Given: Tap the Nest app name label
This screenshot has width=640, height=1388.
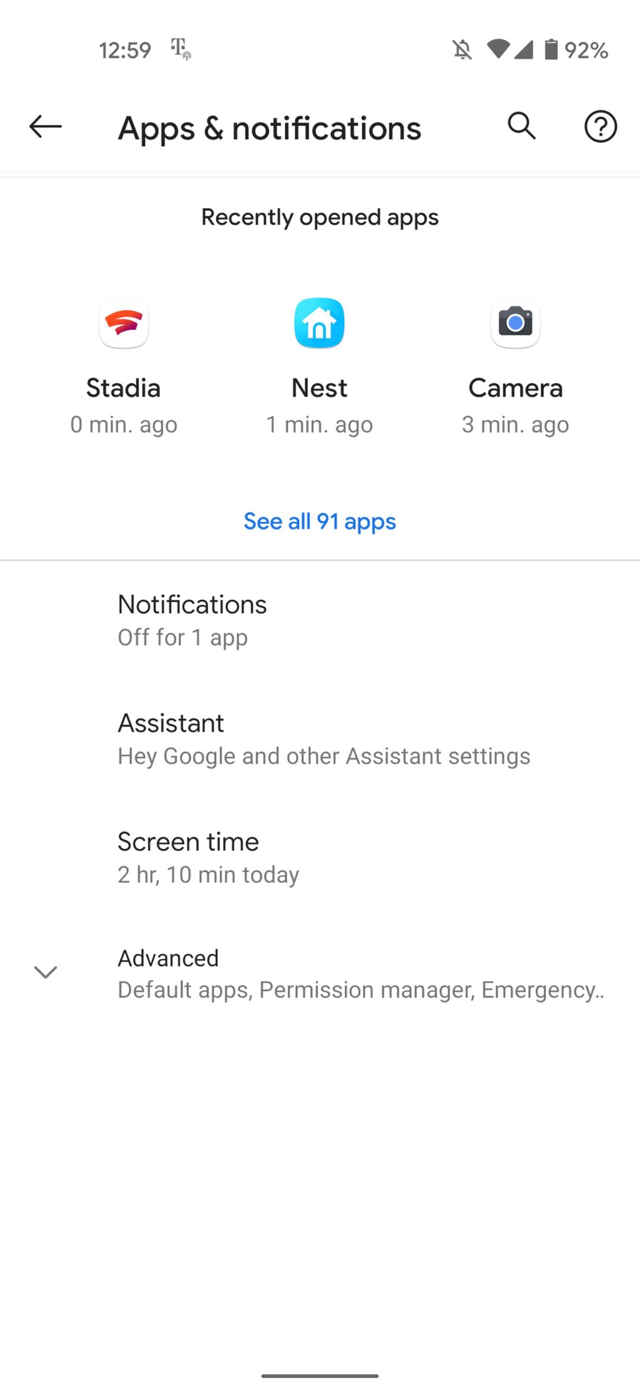Looking at the screenshot, I should point(319,388).
